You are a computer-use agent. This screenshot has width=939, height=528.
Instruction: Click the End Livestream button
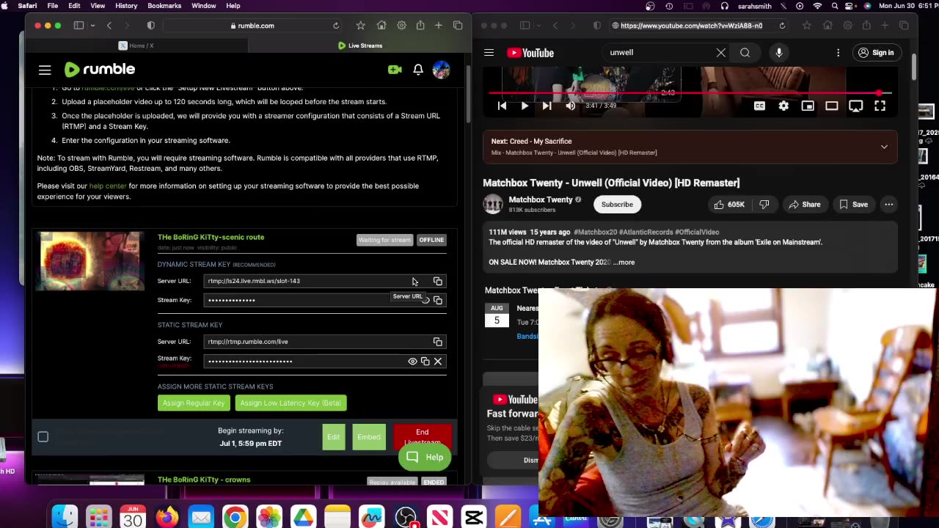pos(423,434)
